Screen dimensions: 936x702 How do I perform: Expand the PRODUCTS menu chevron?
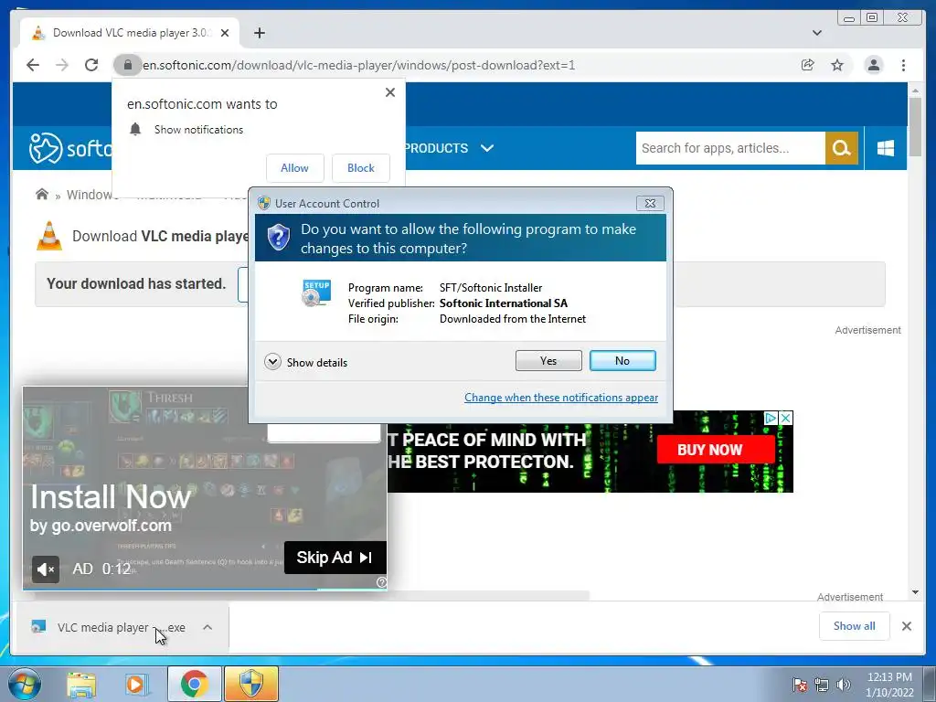tap(487, 148)
